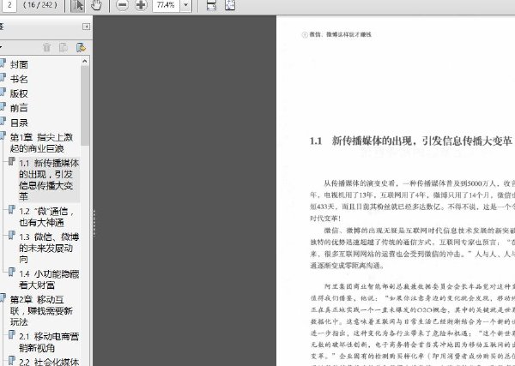Click the fit full page icon
This screenshot has height=366, width=515.
coord(230,5)
